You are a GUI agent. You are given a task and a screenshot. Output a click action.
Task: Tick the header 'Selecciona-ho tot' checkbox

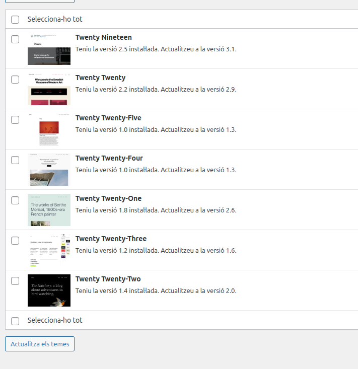(x=15, y=20)
